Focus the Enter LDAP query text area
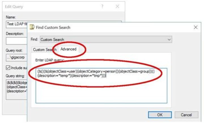Image resolution: width=204 pixels, height=123 pixels. tap(101, 90)
